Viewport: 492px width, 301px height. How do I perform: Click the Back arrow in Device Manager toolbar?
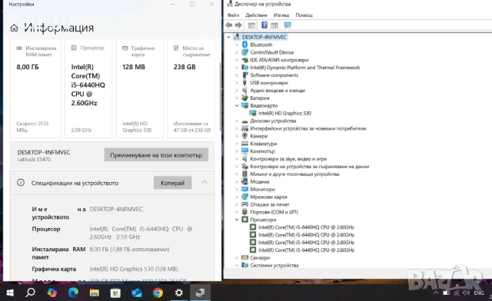[x=229, y=25]
